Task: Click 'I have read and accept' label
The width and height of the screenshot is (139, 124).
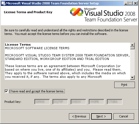Action: pyautogui.click(x=37, y=91)
